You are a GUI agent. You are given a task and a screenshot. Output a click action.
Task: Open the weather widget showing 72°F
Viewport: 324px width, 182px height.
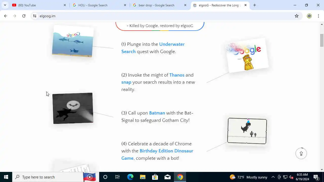(x=249, y=177)
